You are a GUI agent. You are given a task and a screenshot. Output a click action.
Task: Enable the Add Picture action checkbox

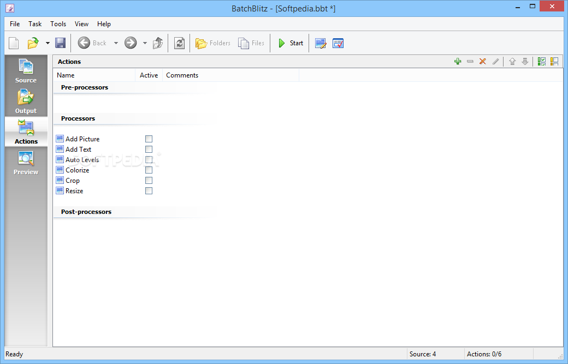pos(149,139)
